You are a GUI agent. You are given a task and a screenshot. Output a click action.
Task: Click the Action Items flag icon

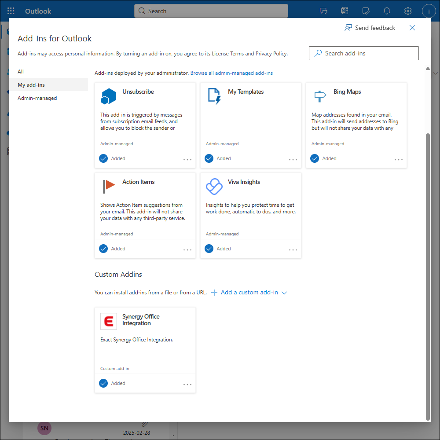click(x=109, y=186)
